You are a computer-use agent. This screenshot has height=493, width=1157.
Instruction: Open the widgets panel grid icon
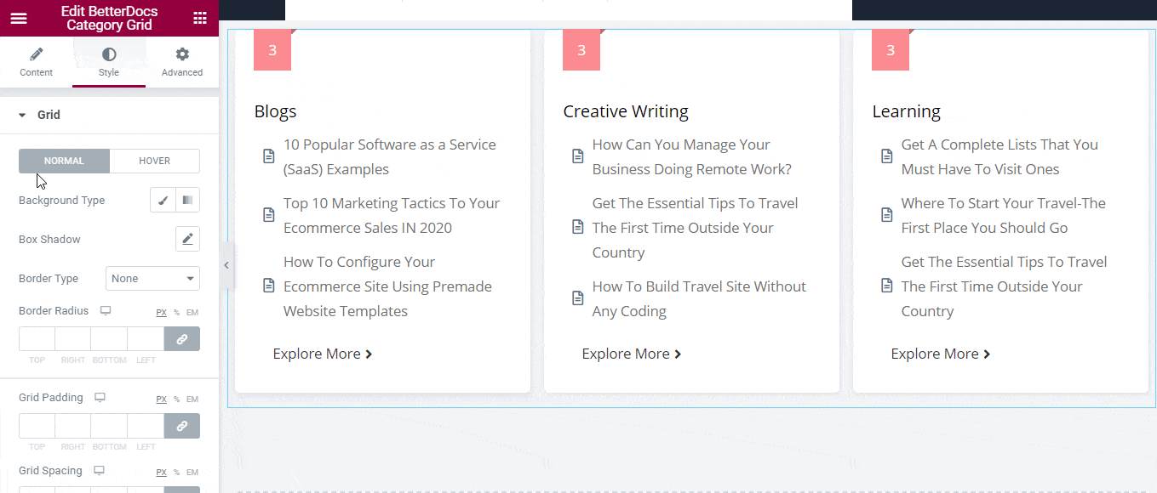click(201, 17)
